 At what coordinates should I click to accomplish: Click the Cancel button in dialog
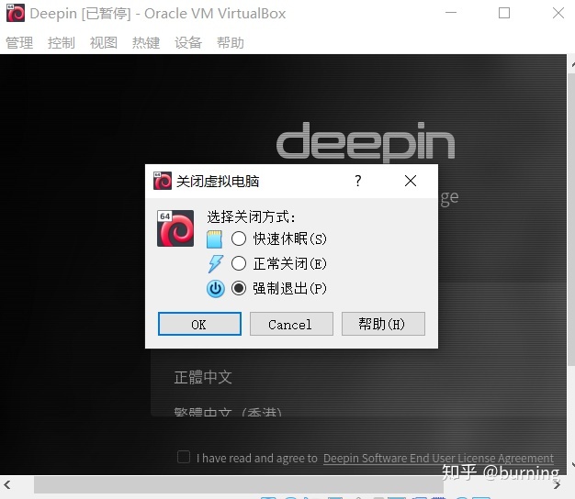coord(291,324)
